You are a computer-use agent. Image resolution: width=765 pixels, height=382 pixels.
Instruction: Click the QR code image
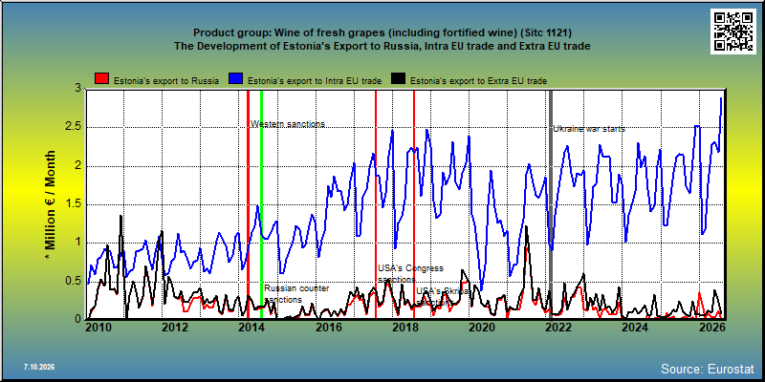pyautogui.click(x=734, y=31)
